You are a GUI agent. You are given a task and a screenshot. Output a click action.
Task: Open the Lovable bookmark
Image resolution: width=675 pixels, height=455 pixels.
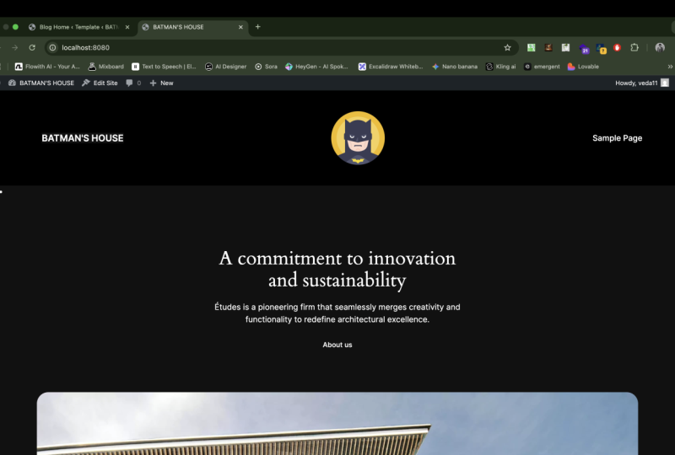583,67
